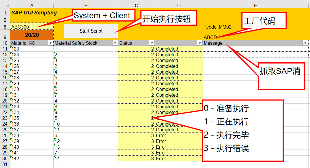This screenshot has height=168, width=310.
Task: Select row 10 header
Action: [5, 43]
